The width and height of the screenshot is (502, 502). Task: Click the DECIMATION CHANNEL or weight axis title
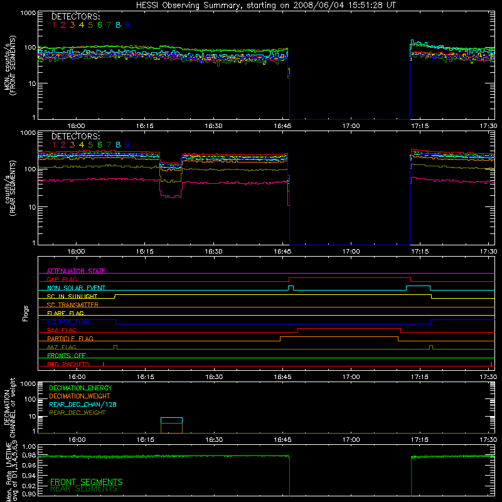tap(9, 407)
